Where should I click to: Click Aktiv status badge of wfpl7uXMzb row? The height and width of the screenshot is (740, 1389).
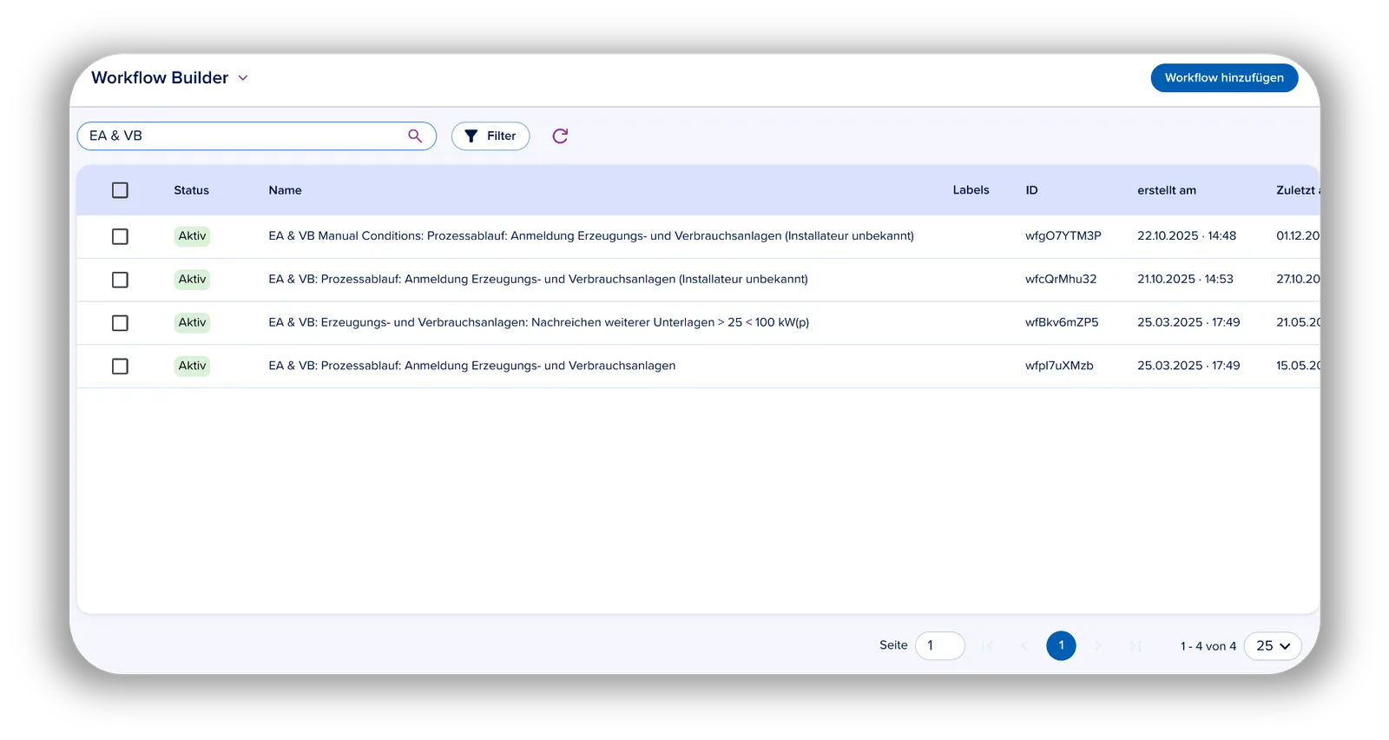click(x=192, y=367)
